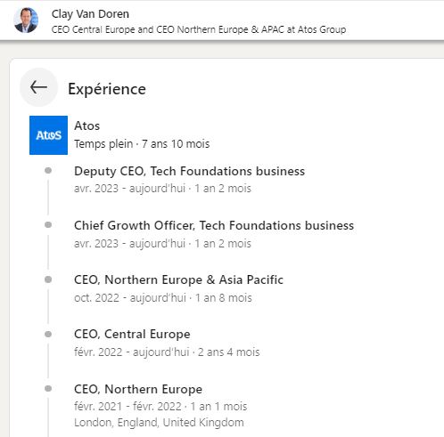
Task: Click the CEO, Northern Europe role title
Action: click(138, 389)
